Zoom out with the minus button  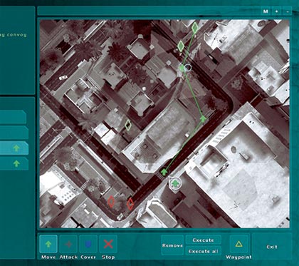[288, 11]
